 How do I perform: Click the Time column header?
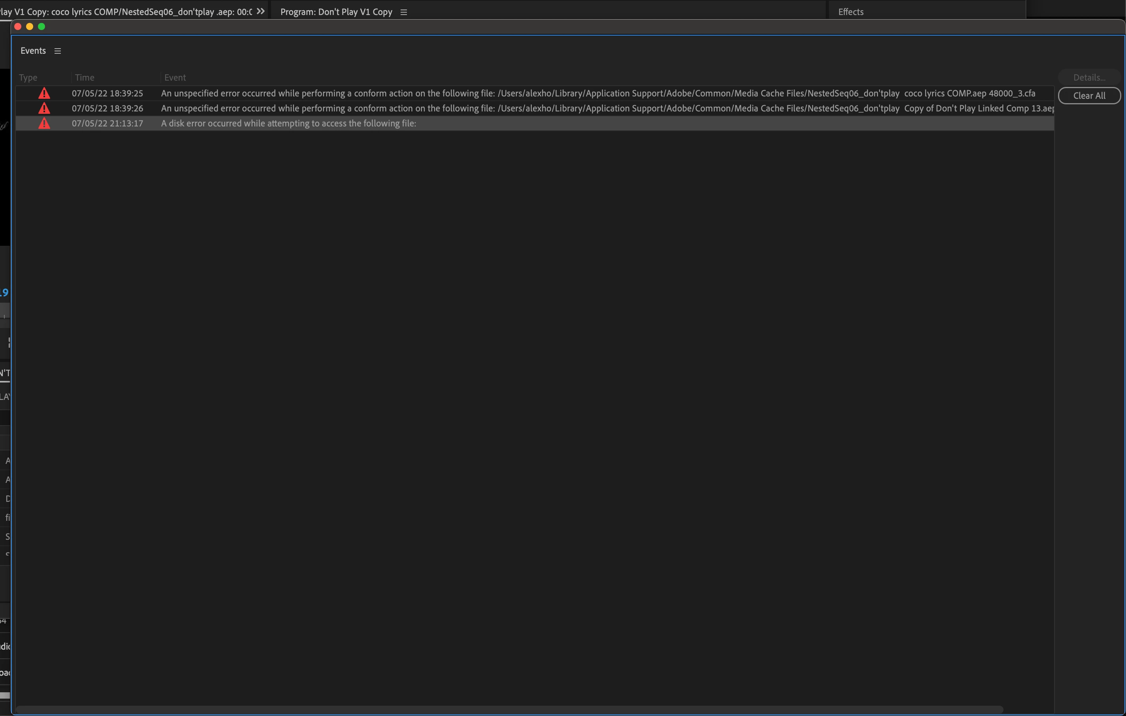(x=85, y=77)
